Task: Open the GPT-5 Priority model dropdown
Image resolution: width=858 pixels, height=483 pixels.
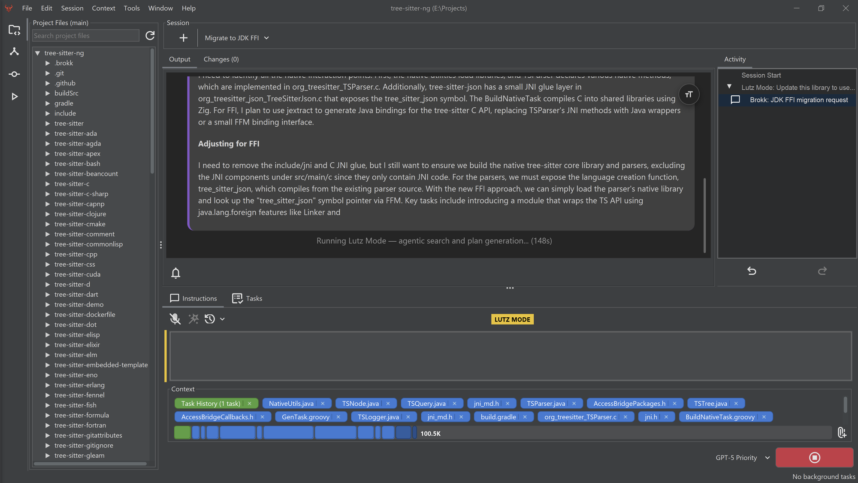Action: [743, 458]
